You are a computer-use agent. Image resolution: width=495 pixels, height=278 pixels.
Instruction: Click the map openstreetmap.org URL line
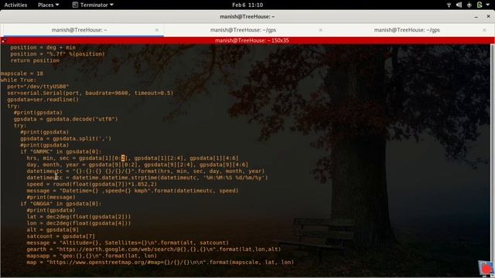click(x=160, y=263)
